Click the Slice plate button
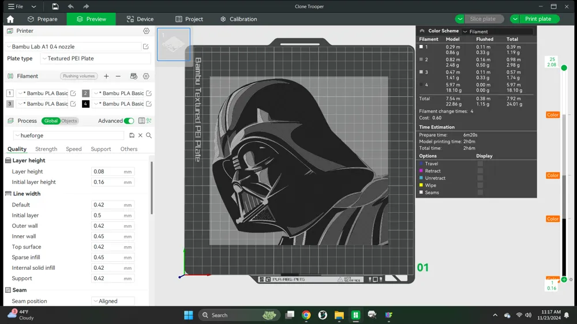This screenshot has height=324, width=577. click(x=482, y=19)
